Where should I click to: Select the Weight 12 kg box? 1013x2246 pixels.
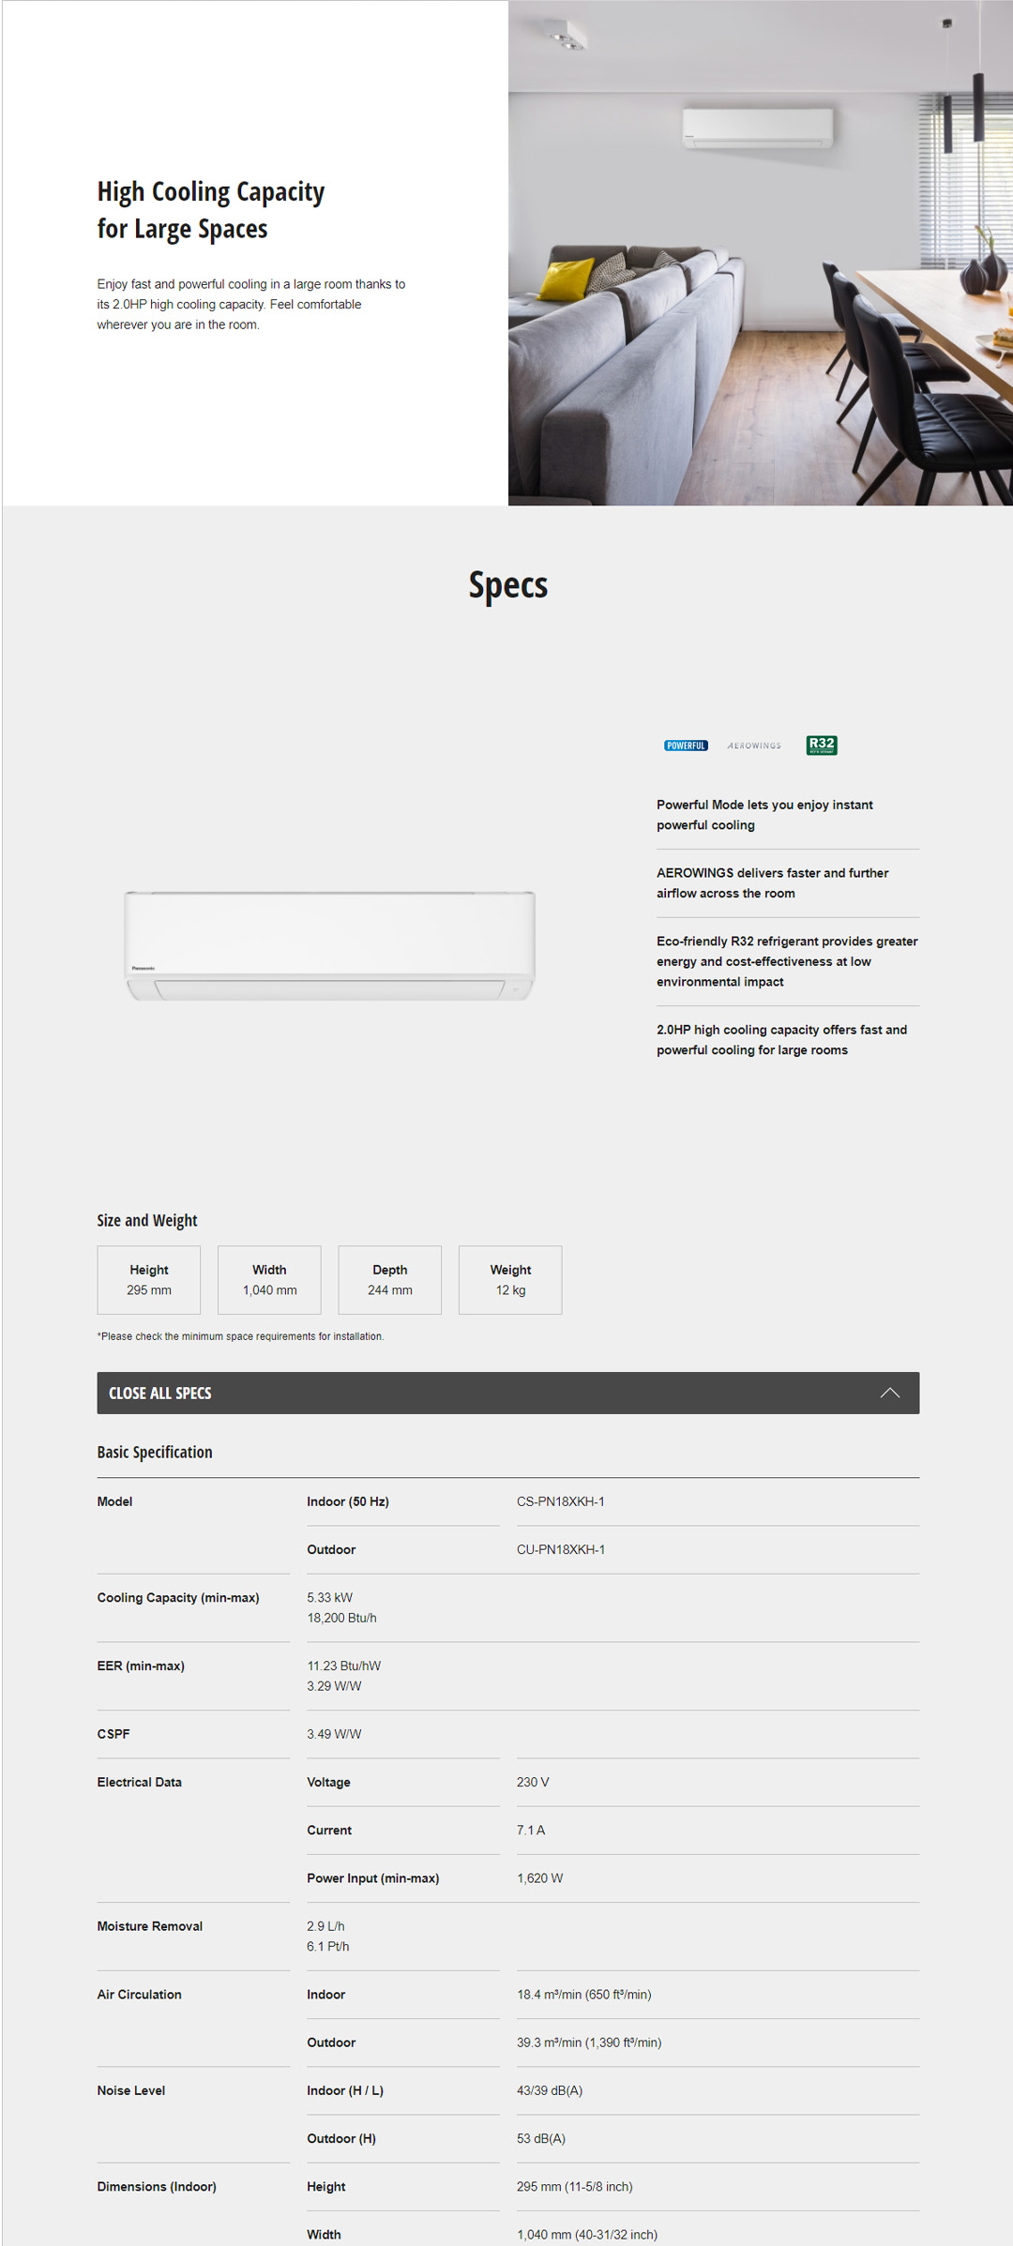(510, 1279)
